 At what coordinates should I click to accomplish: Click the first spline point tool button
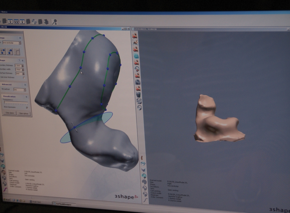[3, 51]
